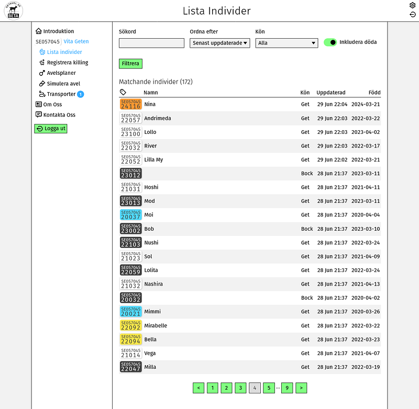Jump to page 9 in pagination

(287, 388)
